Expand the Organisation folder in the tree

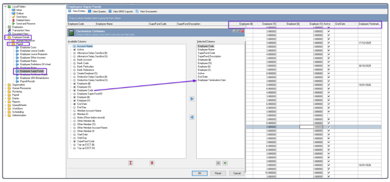6,85
